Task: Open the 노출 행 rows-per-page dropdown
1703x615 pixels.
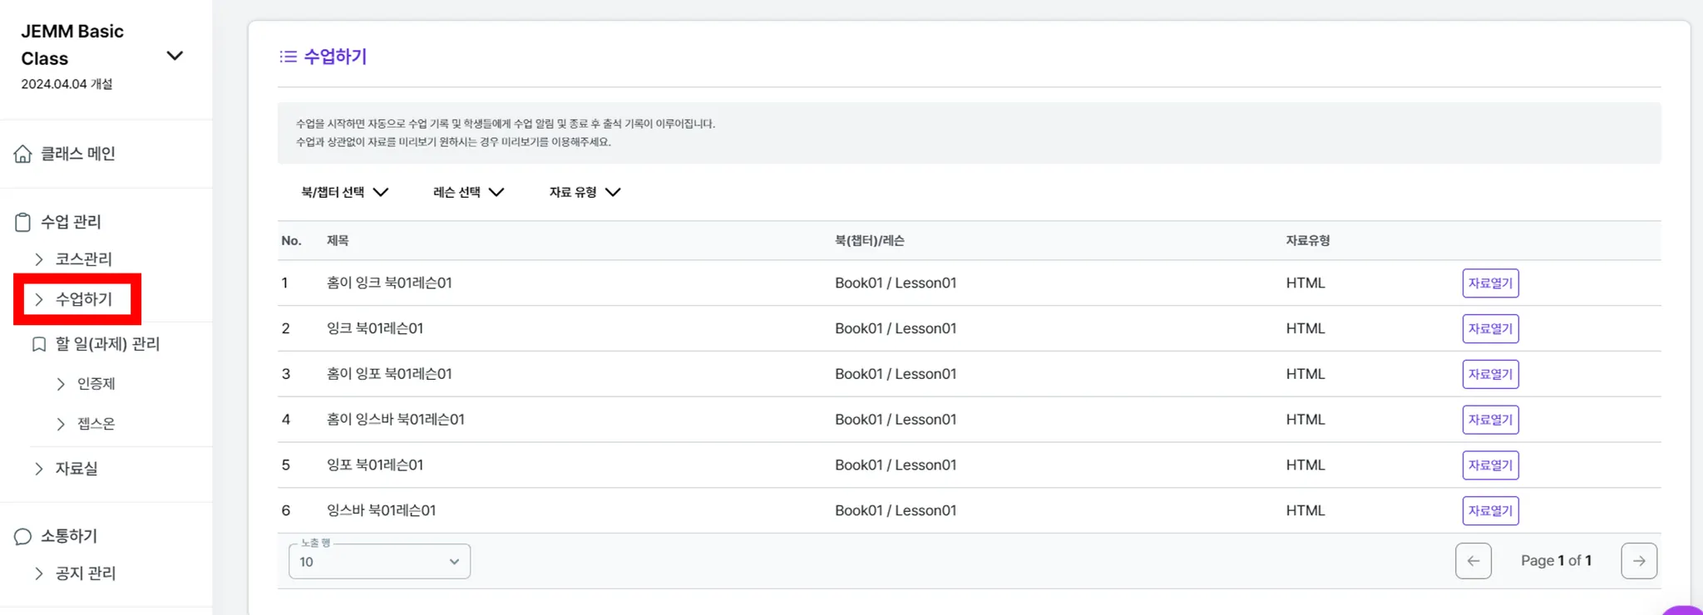Action: click(x=379, y=562)
